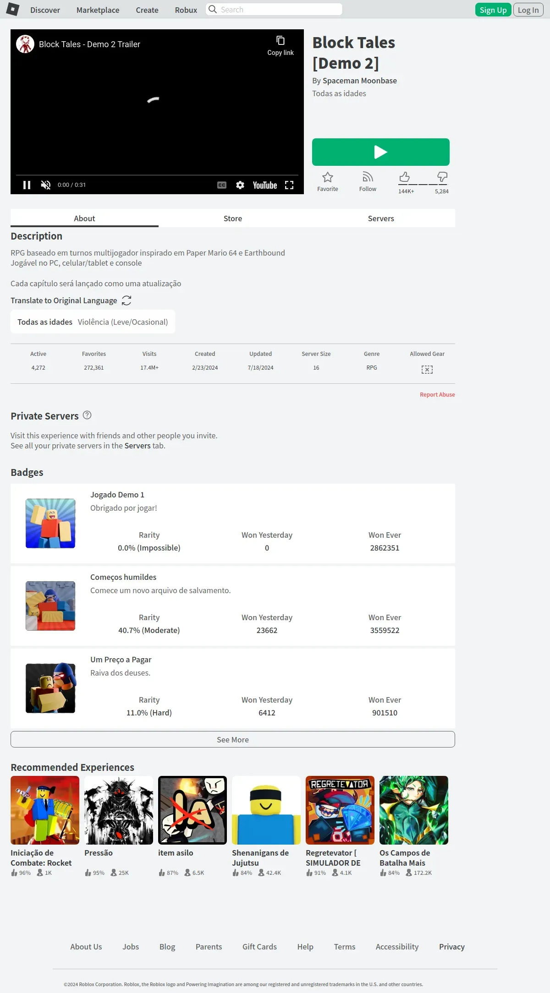Open the Marketplace page

(x=98, y=10)
